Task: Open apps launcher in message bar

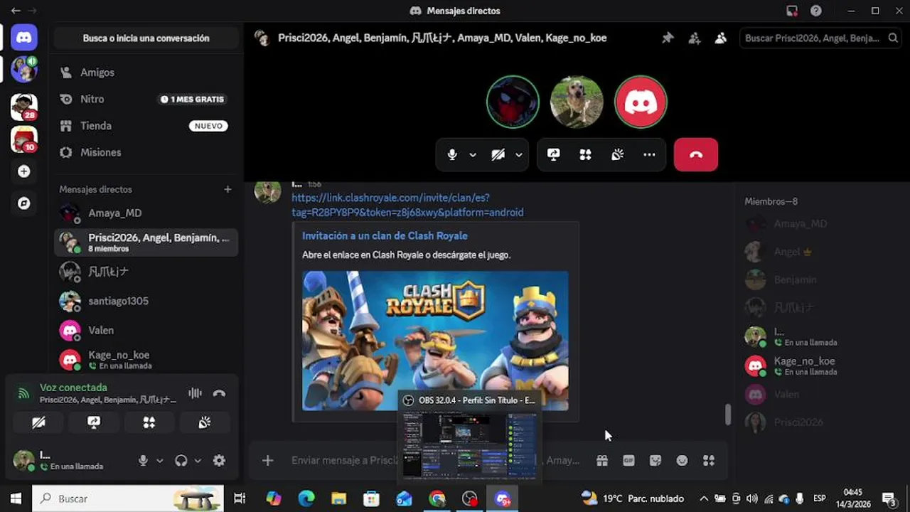Action: point(709,461)
